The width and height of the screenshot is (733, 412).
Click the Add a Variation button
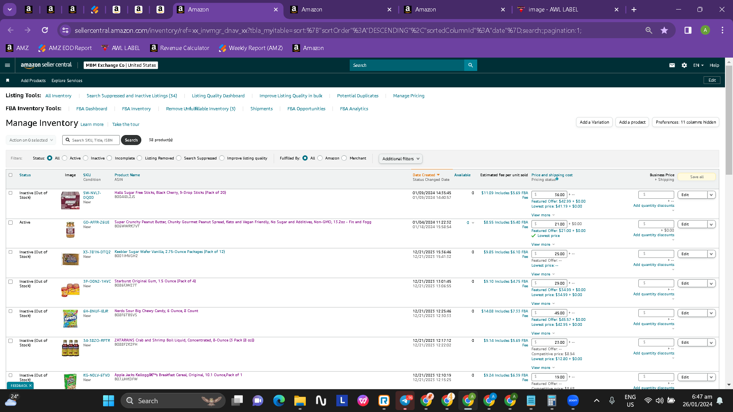pos(594,122)
